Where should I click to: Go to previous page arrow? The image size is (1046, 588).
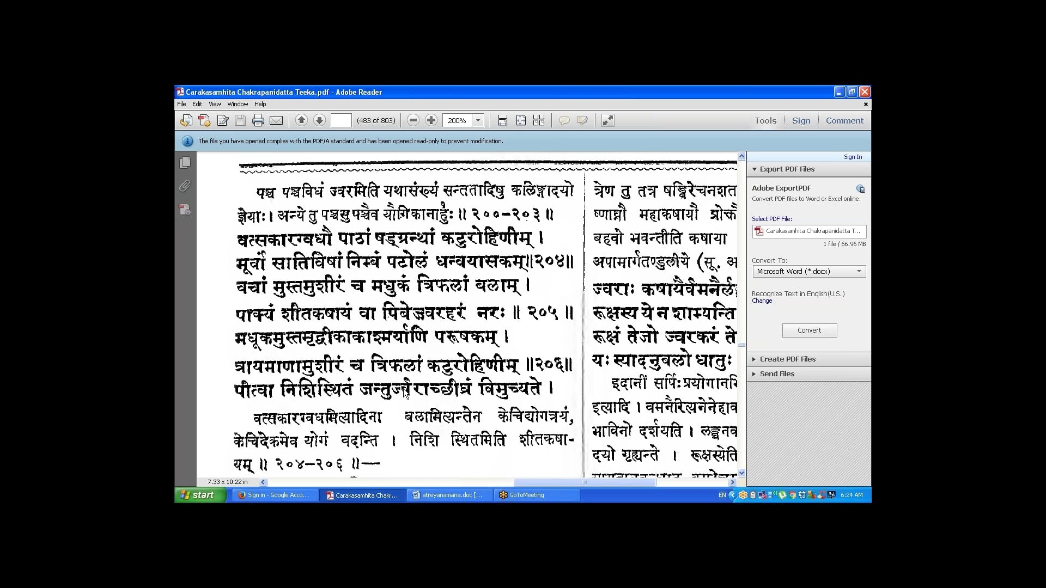301,120
